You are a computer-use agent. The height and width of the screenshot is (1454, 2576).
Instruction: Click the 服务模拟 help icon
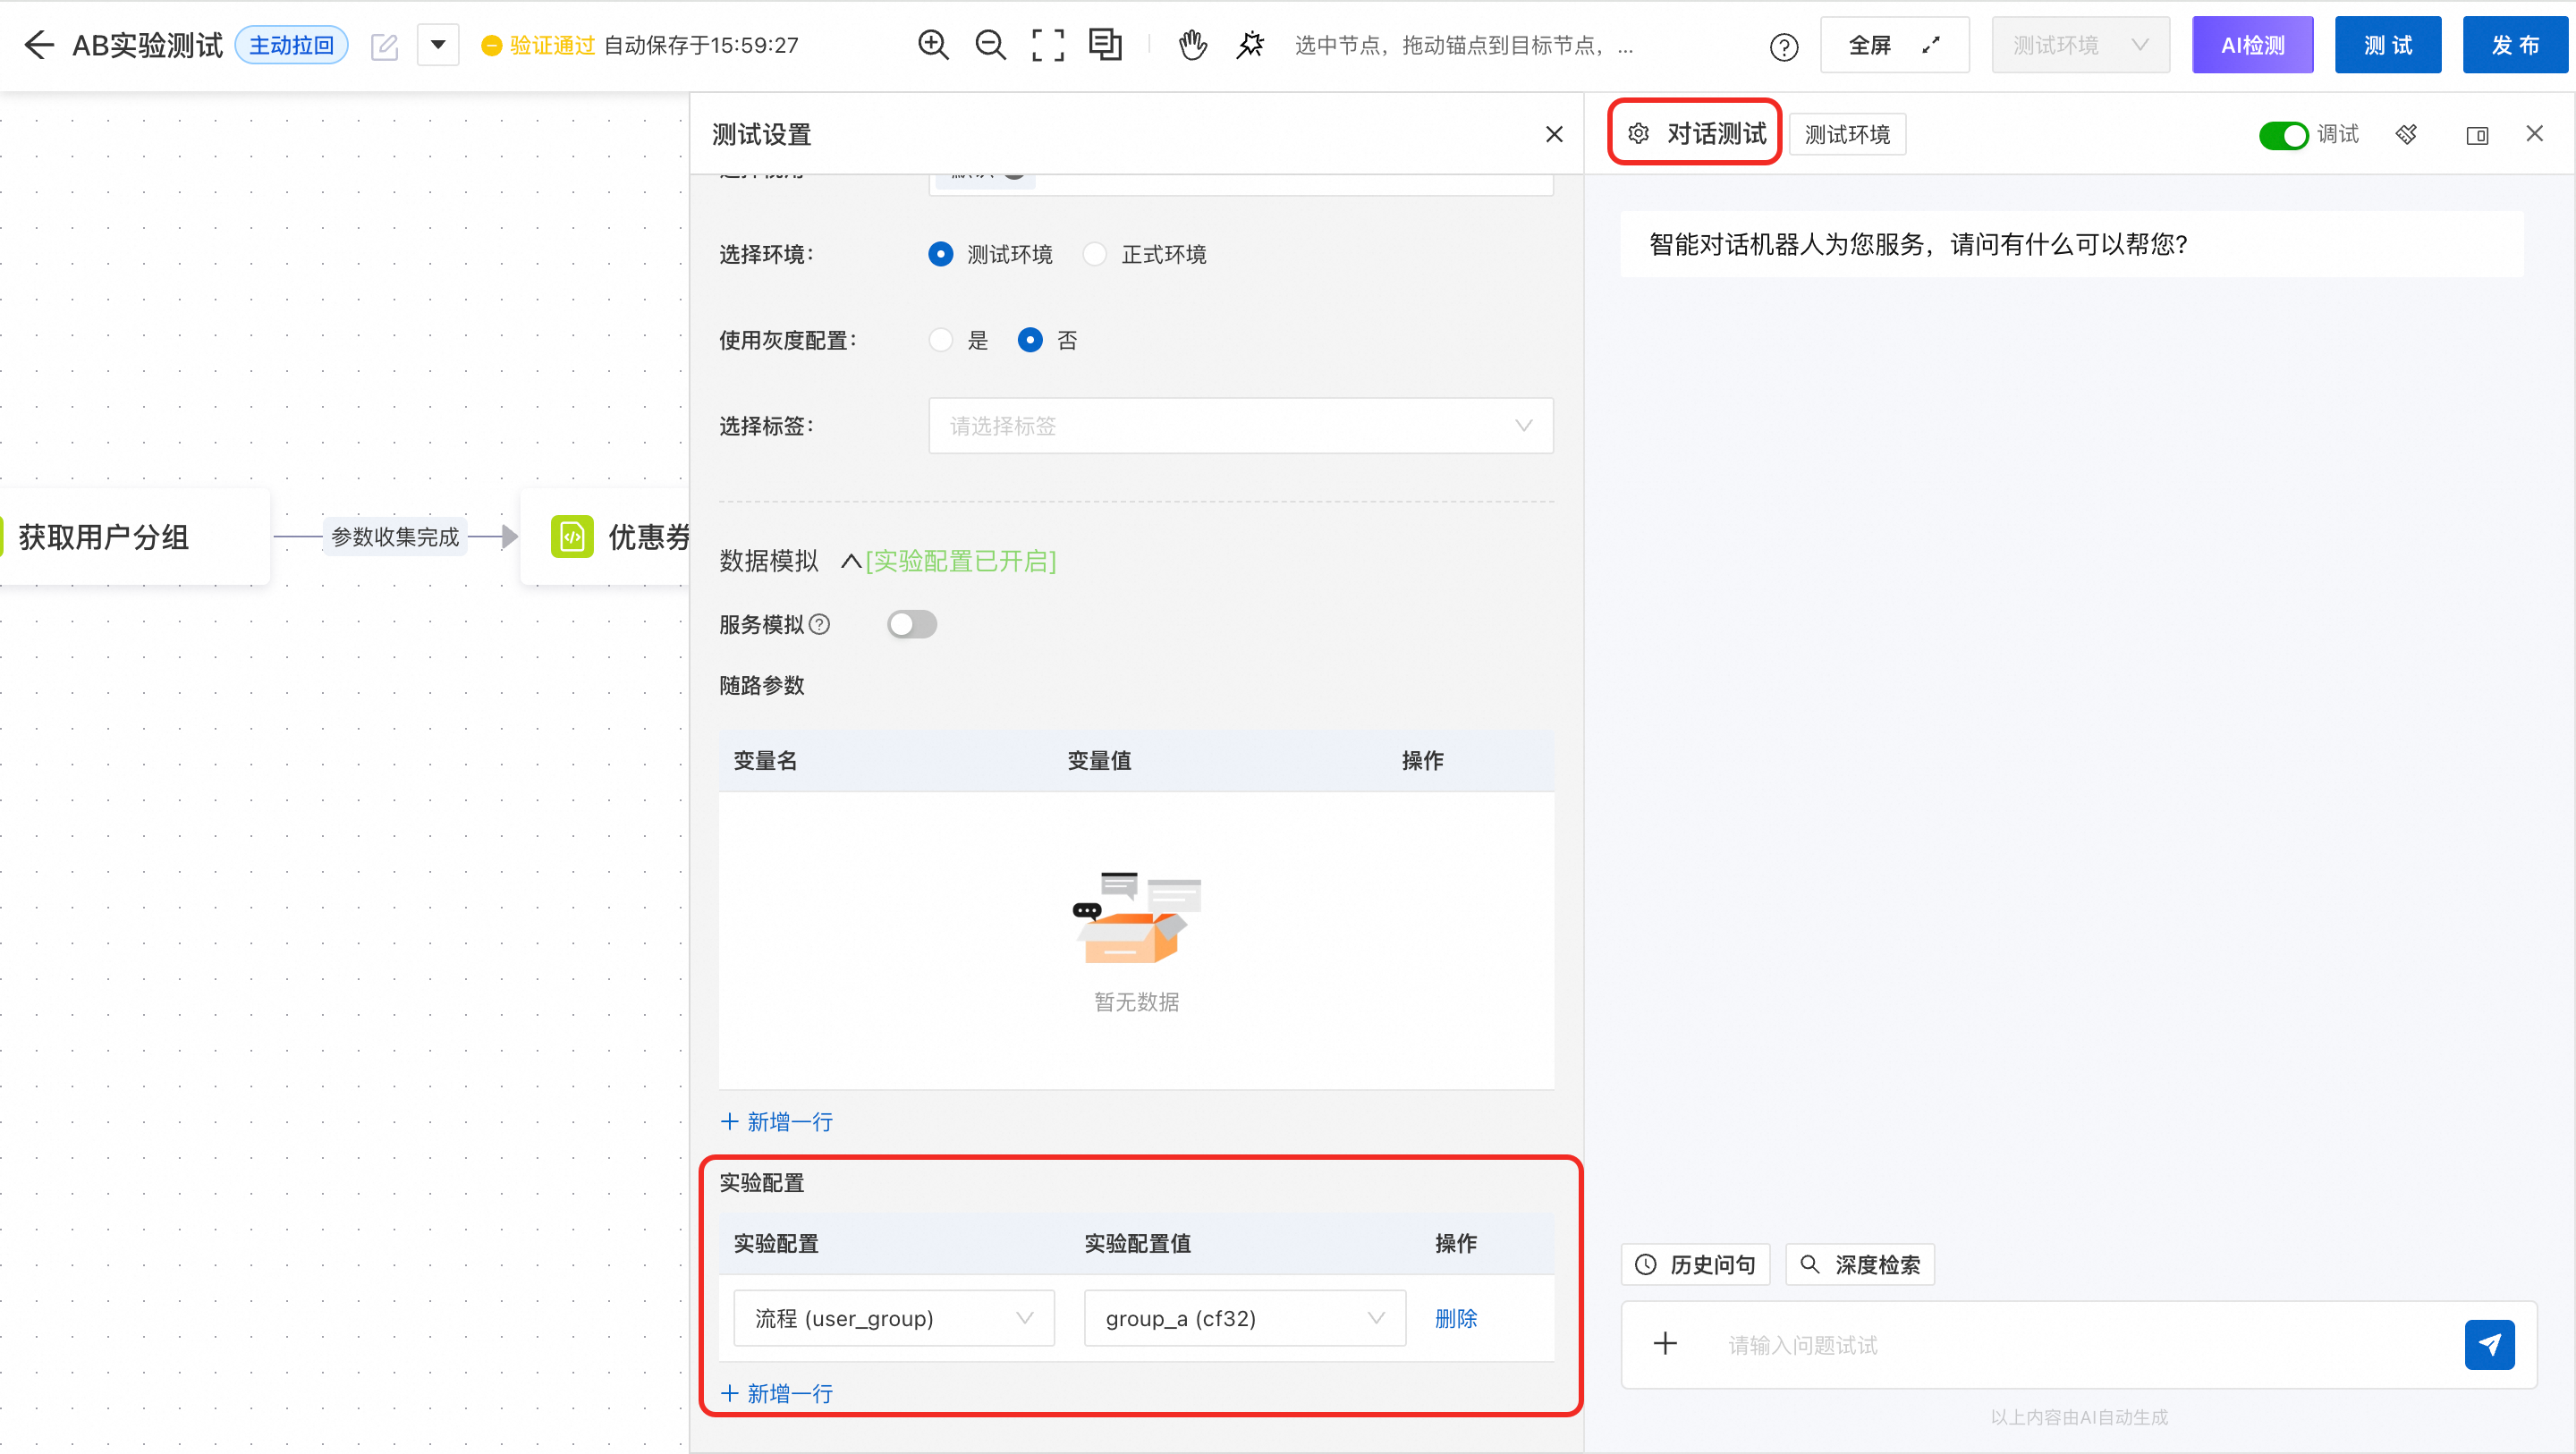click(819, 625)
